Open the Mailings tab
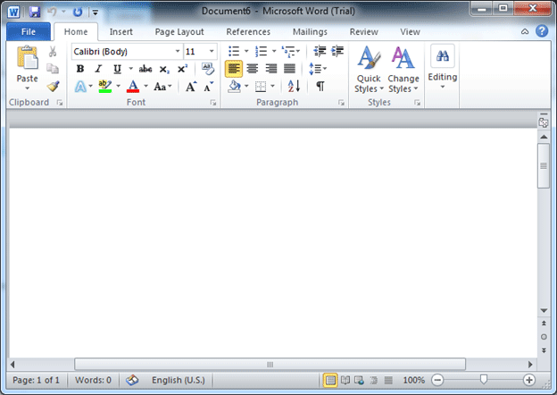Viewport: 557px width, 395px height. click(310, 31)
